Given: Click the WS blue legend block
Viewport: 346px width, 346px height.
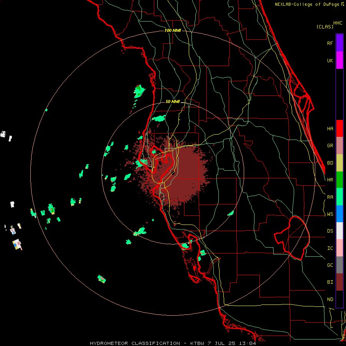Looking at the screenshot, I should (x=339, y=214).
